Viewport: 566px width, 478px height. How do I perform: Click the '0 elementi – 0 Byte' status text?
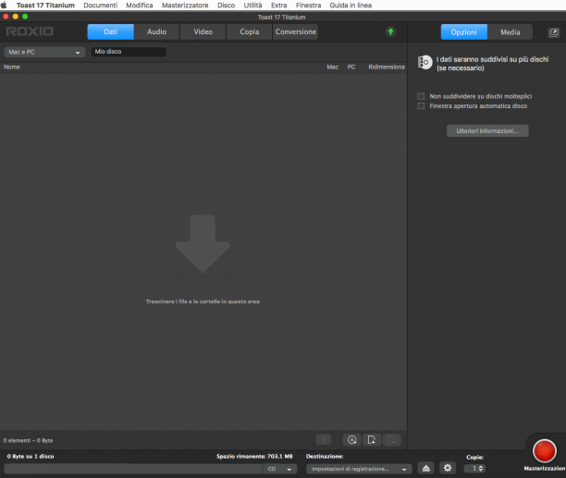coord(28,440)
